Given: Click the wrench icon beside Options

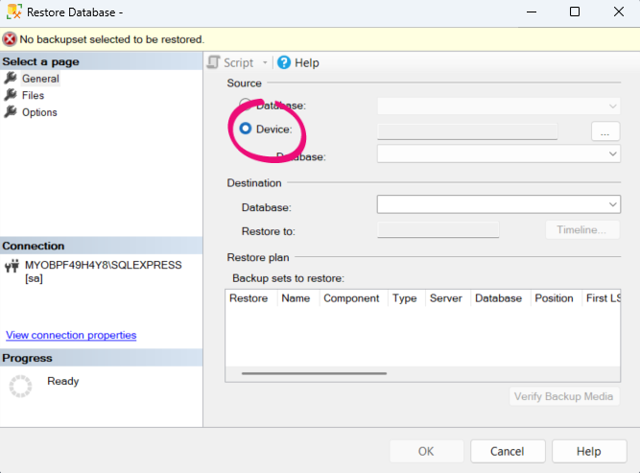Looking at the screenshot, I should [x=12, y=112].
